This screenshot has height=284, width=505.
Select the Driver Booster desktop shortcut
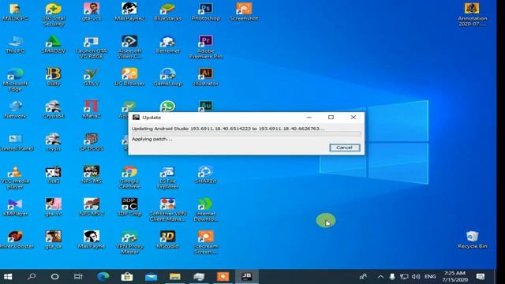pos(16,240)
